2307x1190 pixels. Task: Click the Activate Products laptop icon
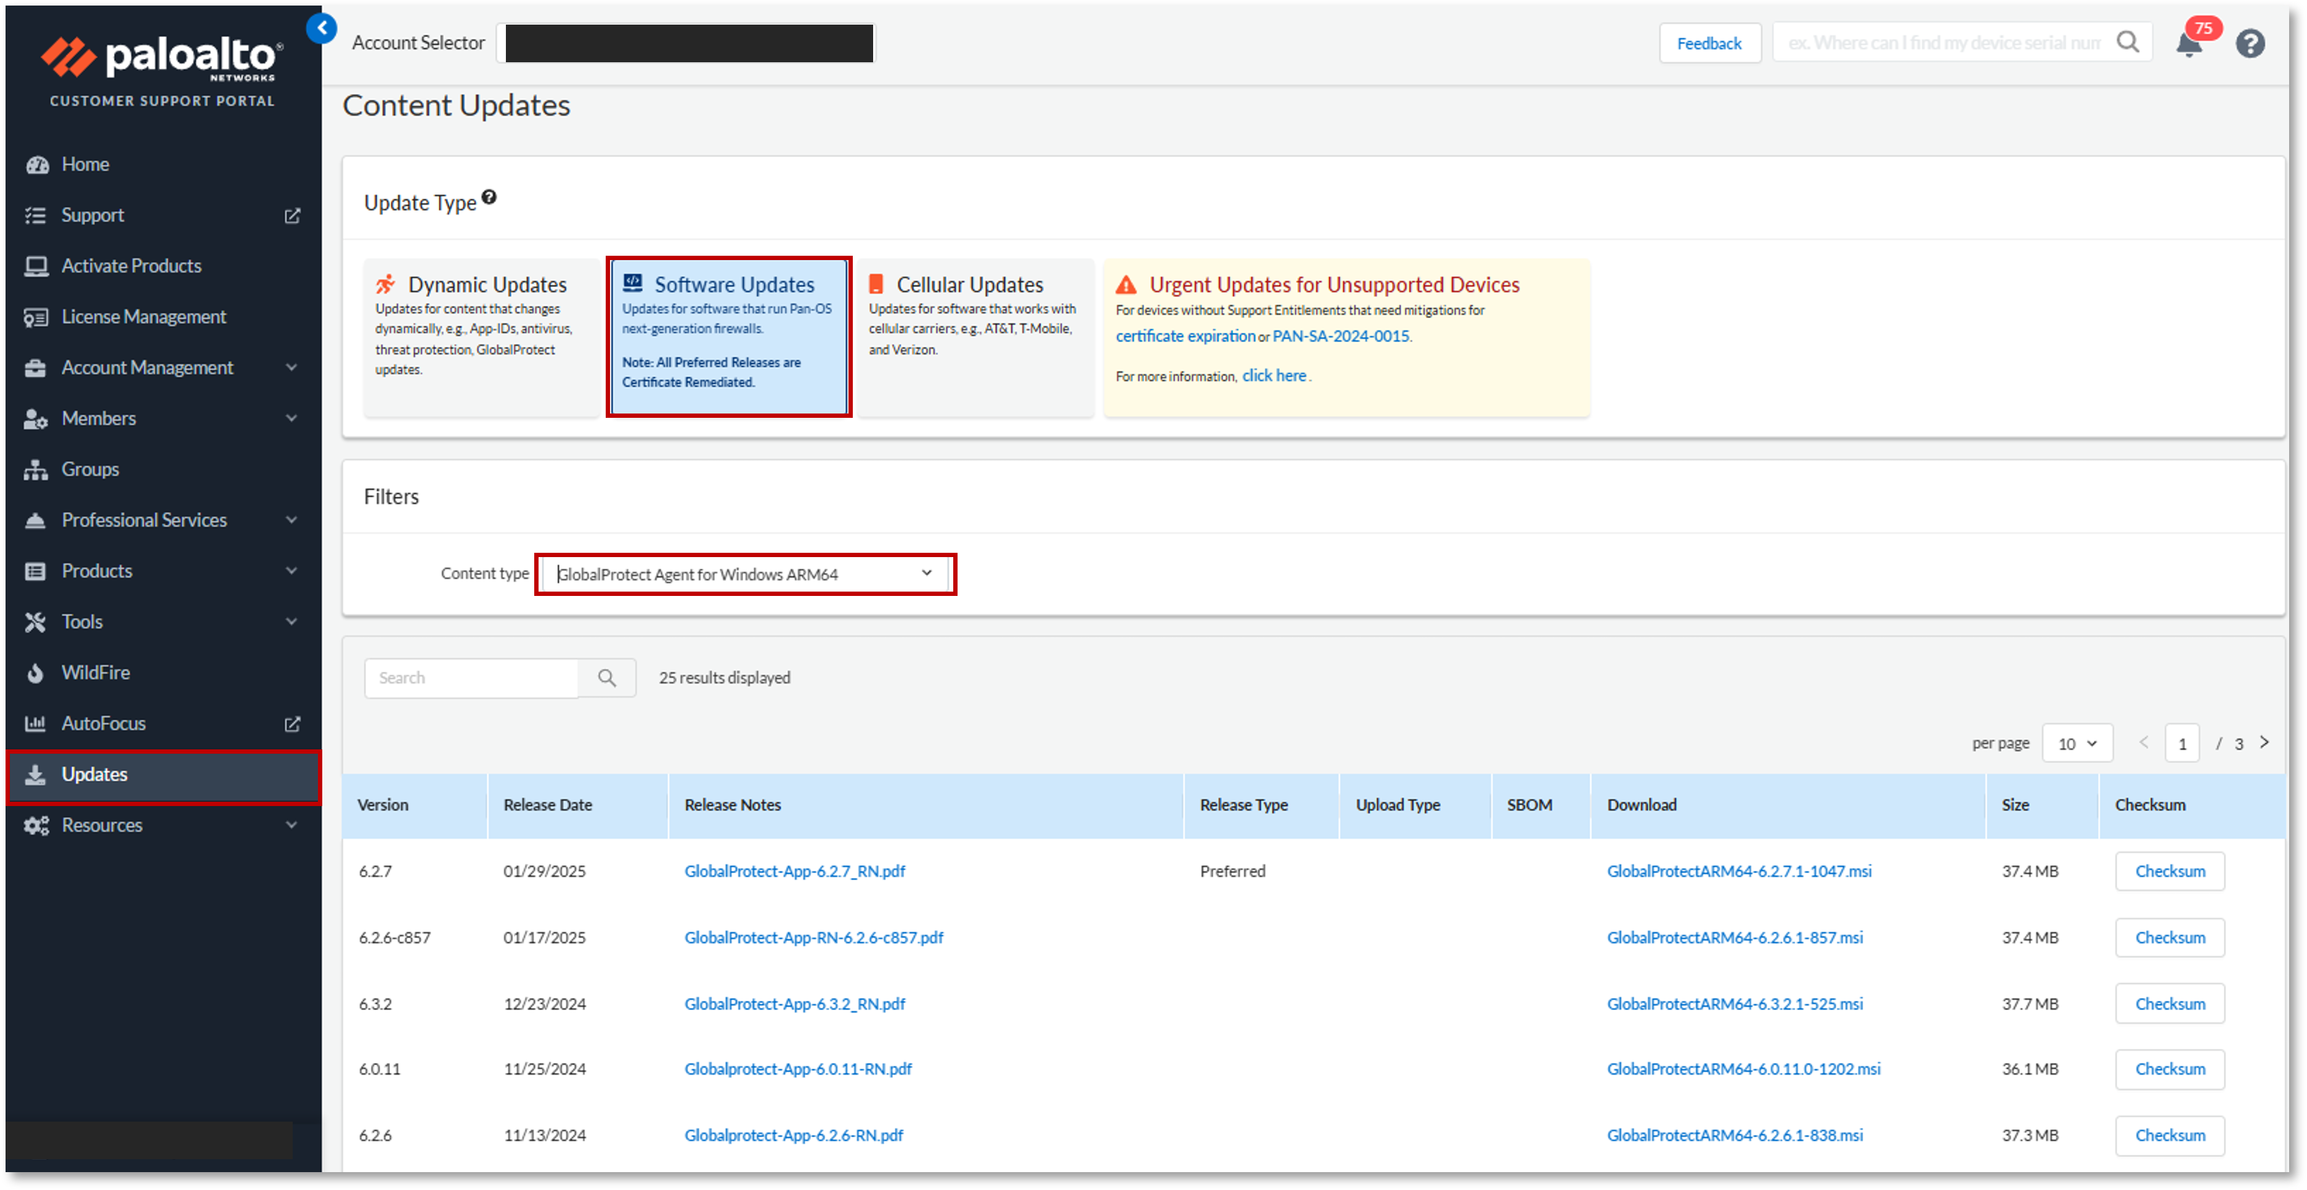click(36, 267)
